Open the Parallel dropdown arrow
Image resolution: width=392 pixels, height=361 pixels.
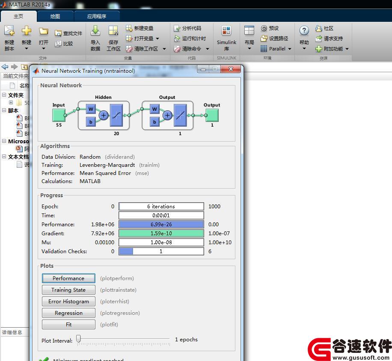tap(290, 49)
